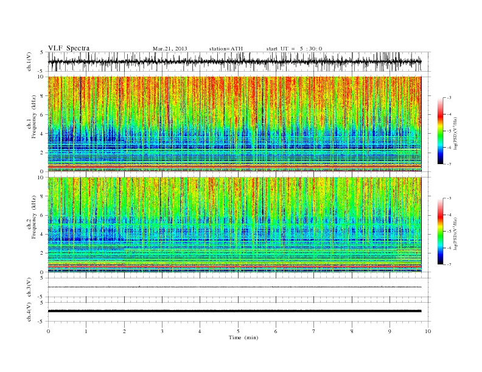Click time axis tick label "0"

coord(48,331)
